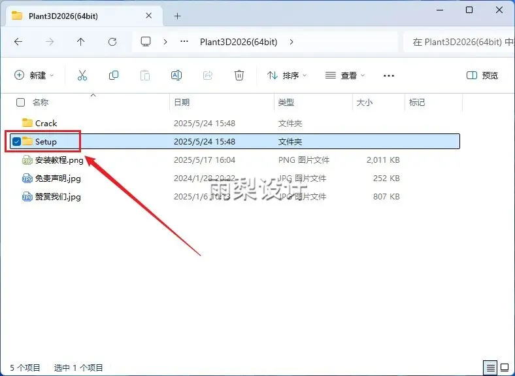The image size is (515, 376).
Task: Click the search box for Plant3D2026(64bit)
Action: pos(459,42)
